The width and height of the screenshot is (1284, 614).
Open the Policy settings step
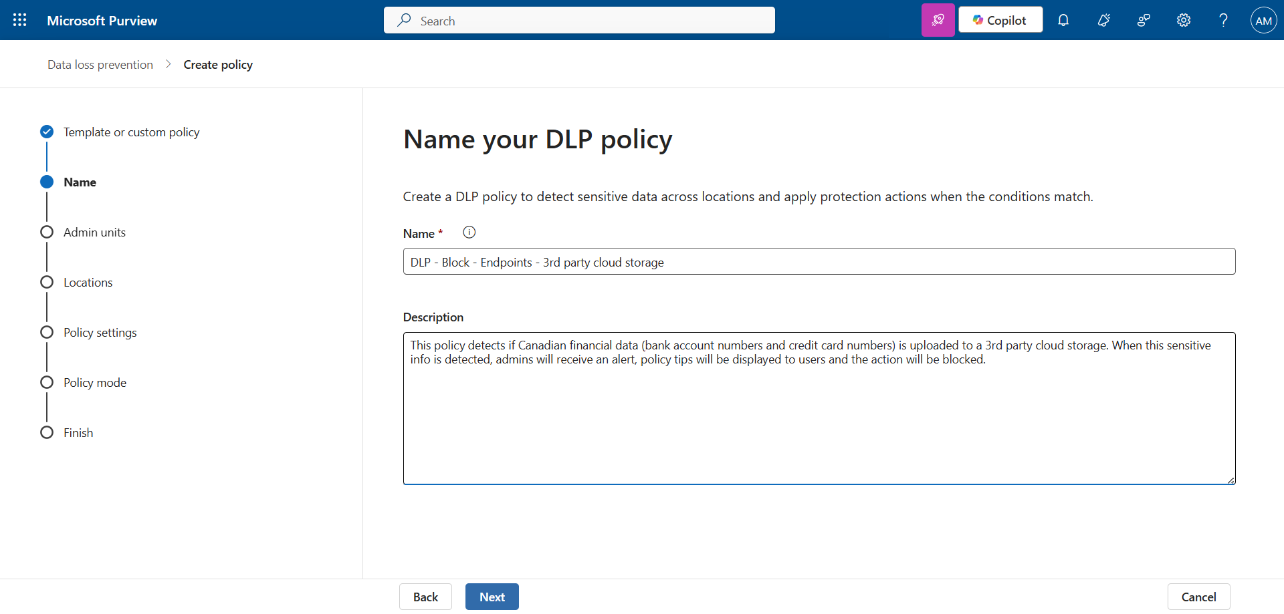tap(100, 333)
